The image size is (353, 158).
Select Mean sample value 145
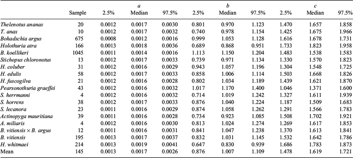pyautogui.click(x=79, y=152)
